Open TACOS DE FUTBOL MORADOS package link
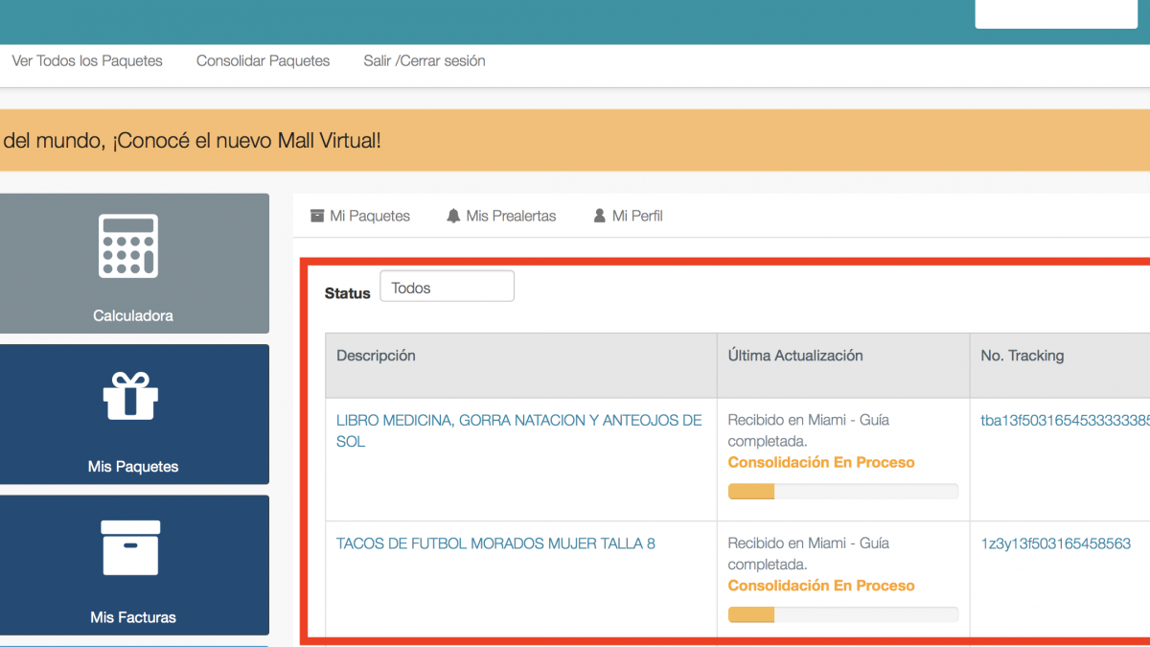The height and width of the screenshot is (647, 1150). point(495,543)
